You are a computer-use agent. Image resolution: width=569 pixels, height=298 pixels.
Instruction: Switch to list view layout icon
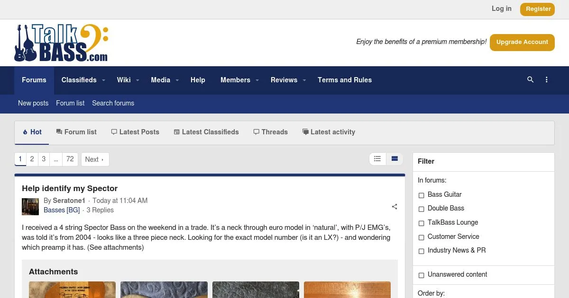point(377,159)
